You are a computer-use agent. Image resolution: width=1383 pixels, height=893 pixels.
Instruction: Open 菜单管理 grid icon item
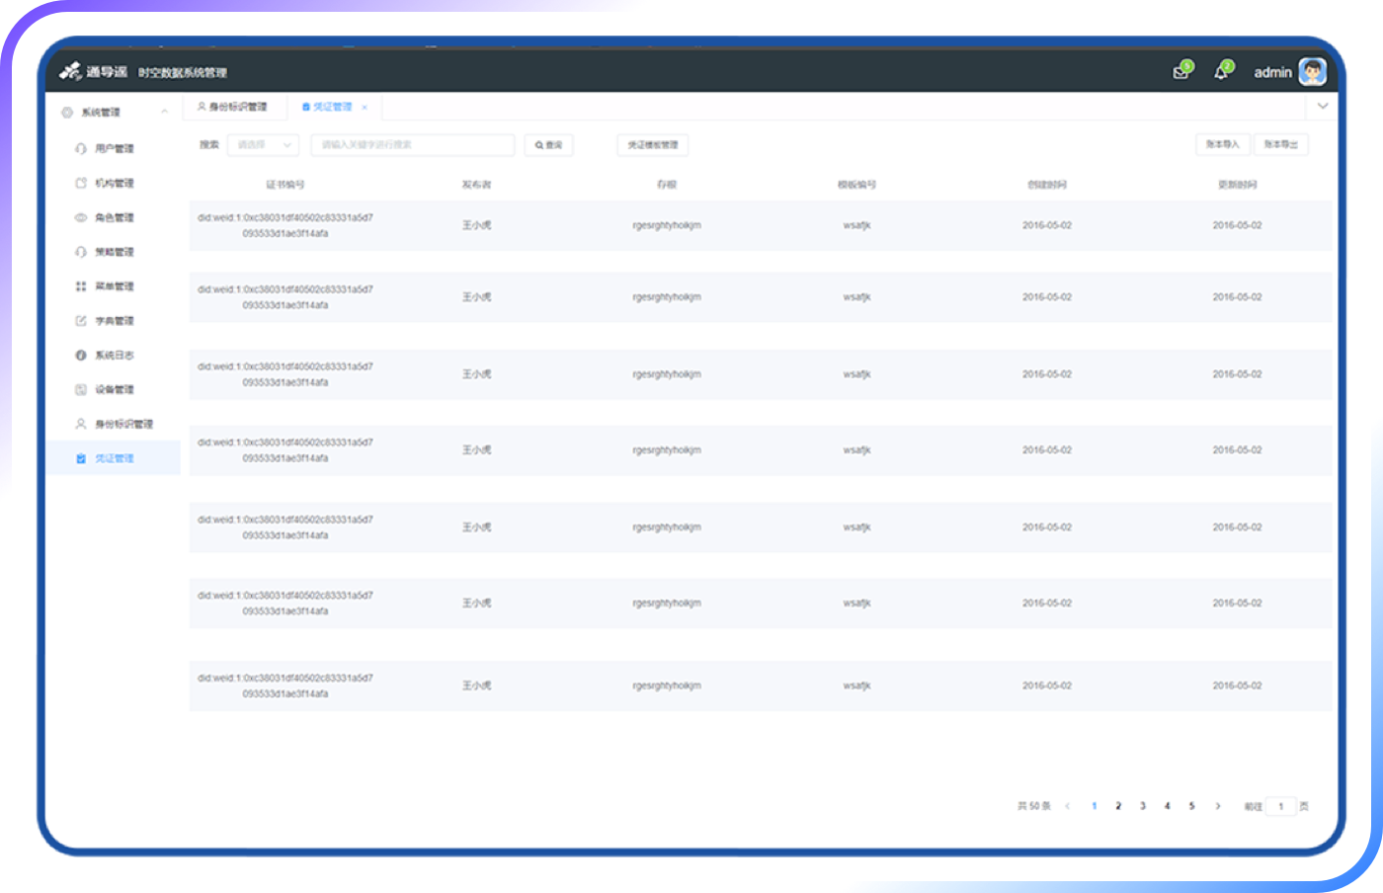click(114, 286)
